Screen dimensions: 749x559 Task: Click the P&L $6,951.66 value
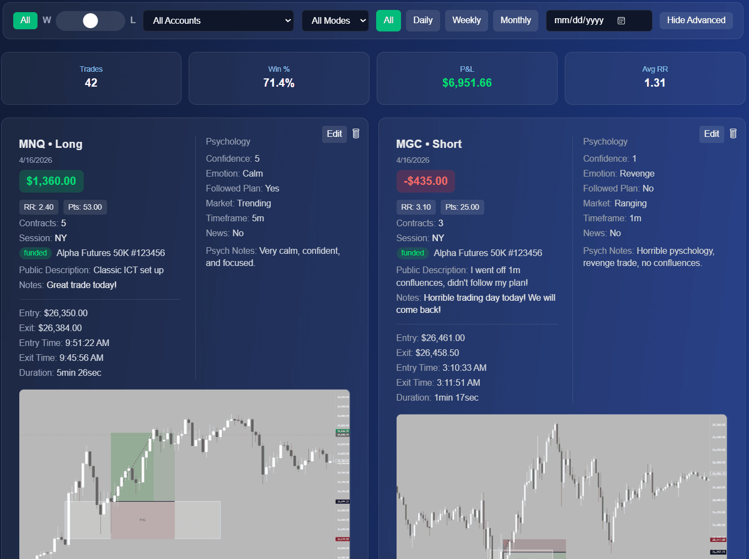(467, 83)
